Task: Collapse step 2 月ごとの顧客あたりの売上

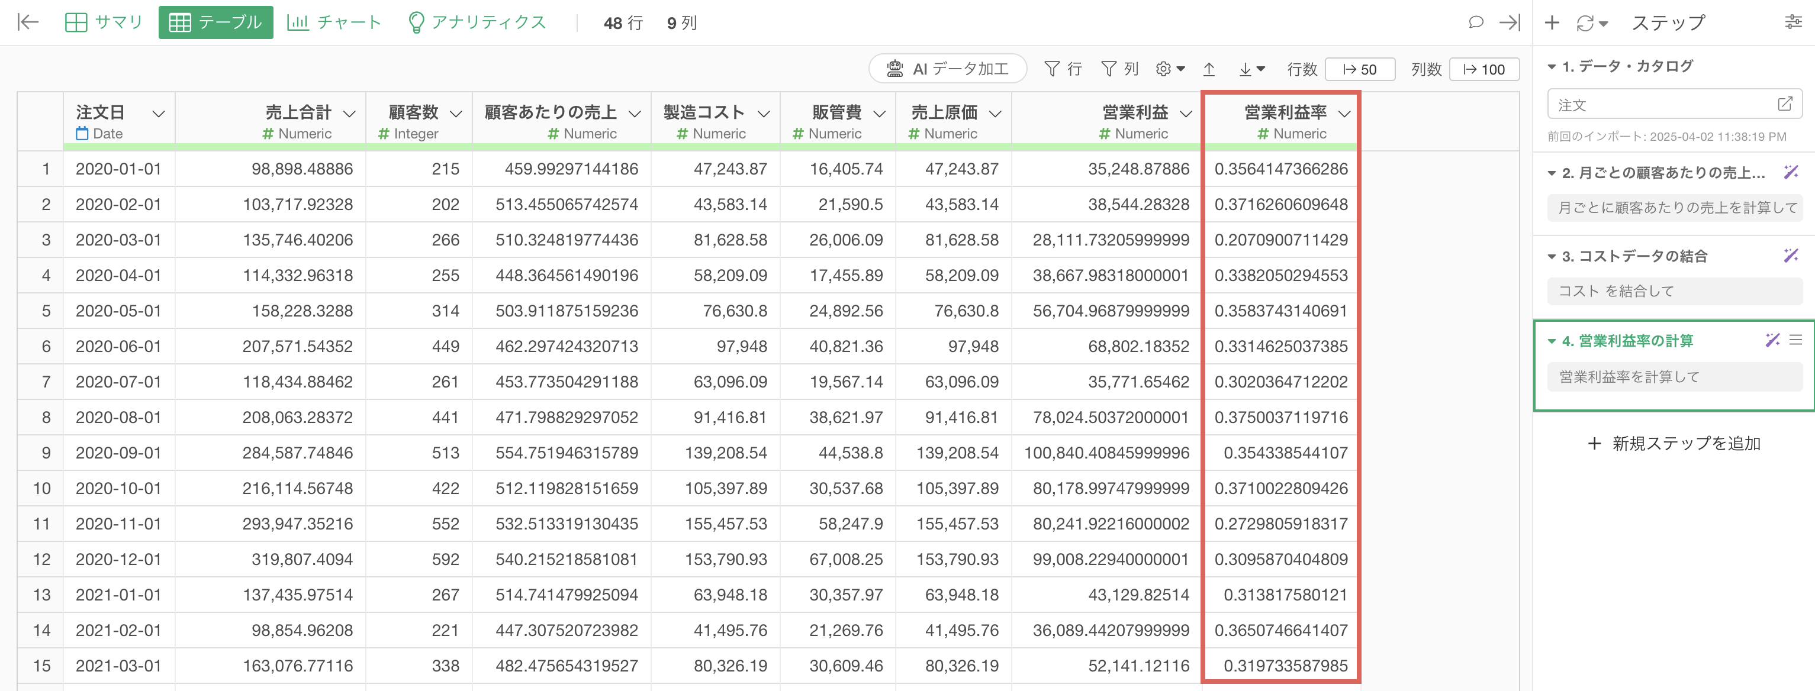Action: (x=1551, y=173)
